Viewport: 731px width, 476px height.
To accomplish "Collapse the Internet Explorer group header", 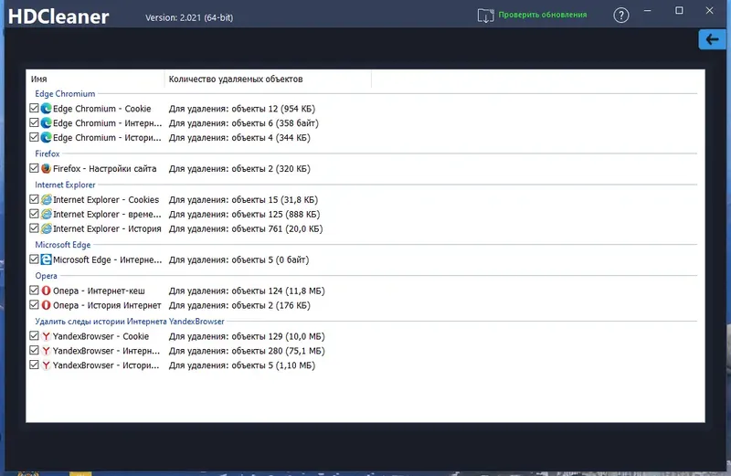I will (65, 185).
